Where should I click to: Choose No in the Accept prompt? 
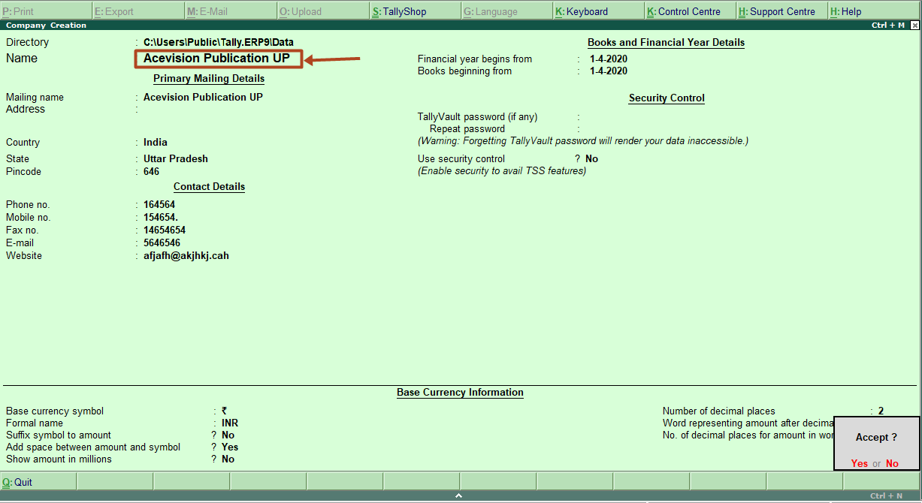892,463
